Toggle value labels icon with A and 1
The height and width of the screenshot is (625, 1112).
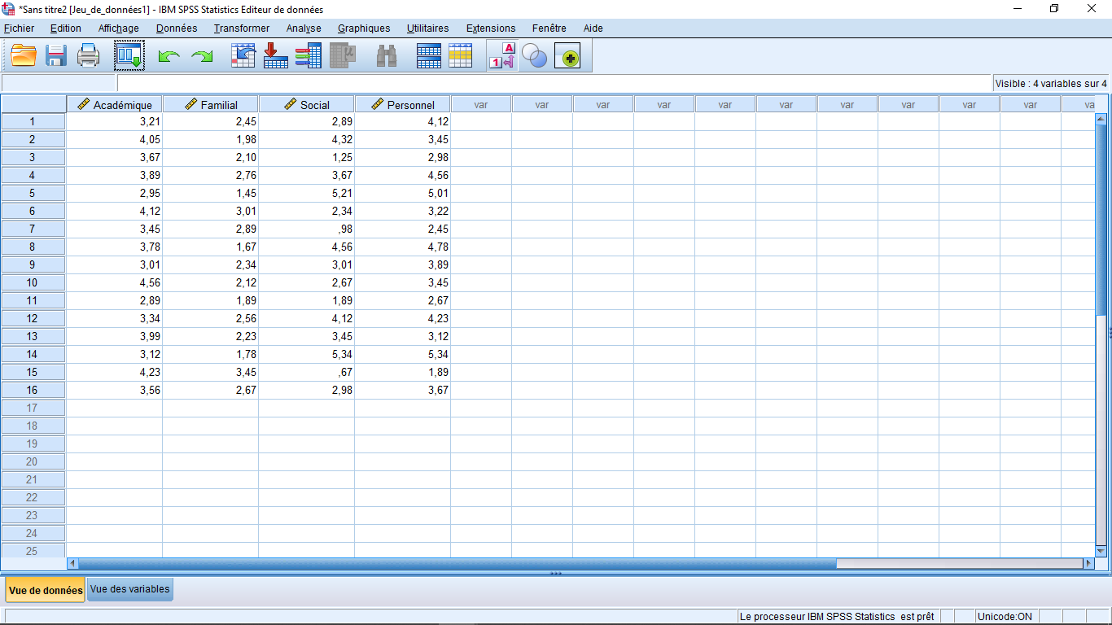[x=501, y=56]
